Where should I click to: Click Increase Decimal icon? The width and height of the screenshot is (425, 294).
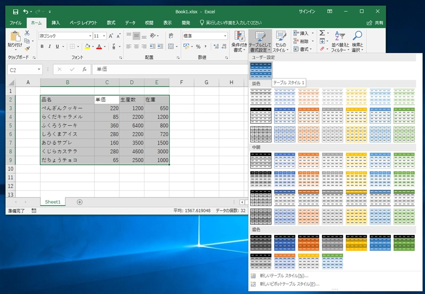click(216, 47)
